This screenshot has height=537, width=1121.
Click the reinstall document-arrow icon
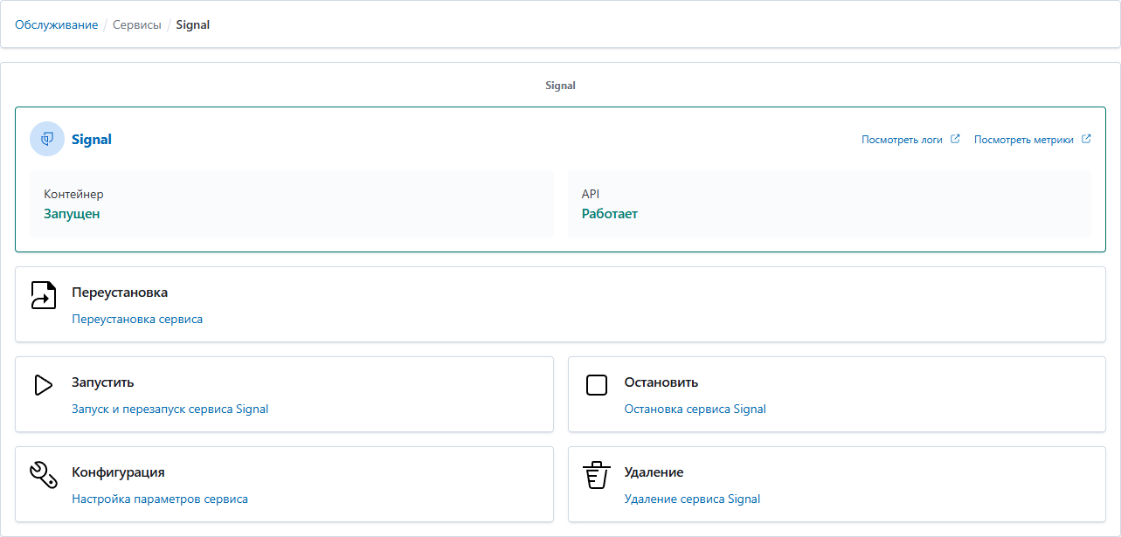[43, 295]
